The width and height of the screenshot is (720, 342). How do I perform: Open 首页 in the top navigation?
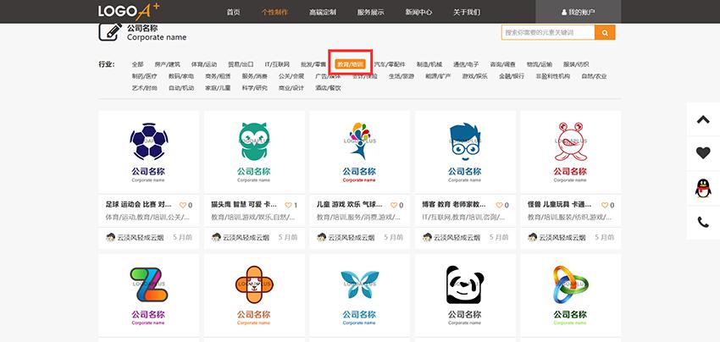pyautogui.click(x=233, y=13)
